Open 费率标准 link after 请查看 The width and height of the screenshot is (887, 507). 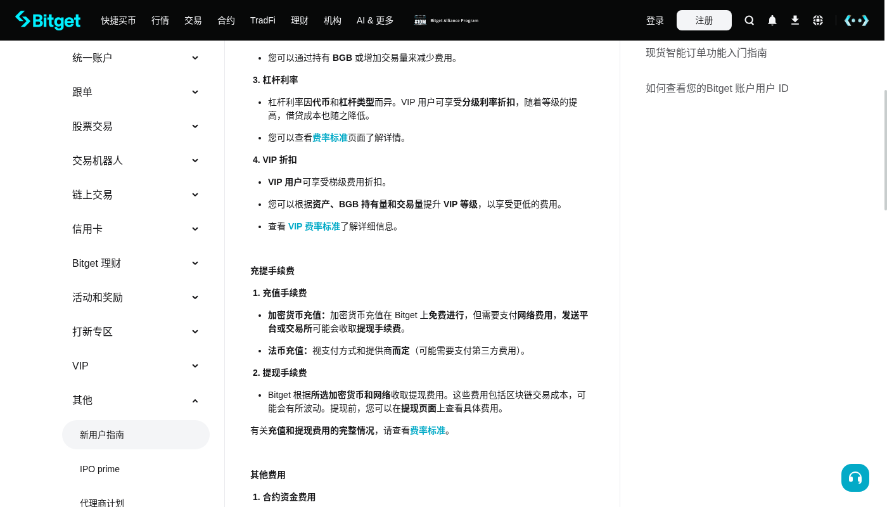[x=428, y=430]
